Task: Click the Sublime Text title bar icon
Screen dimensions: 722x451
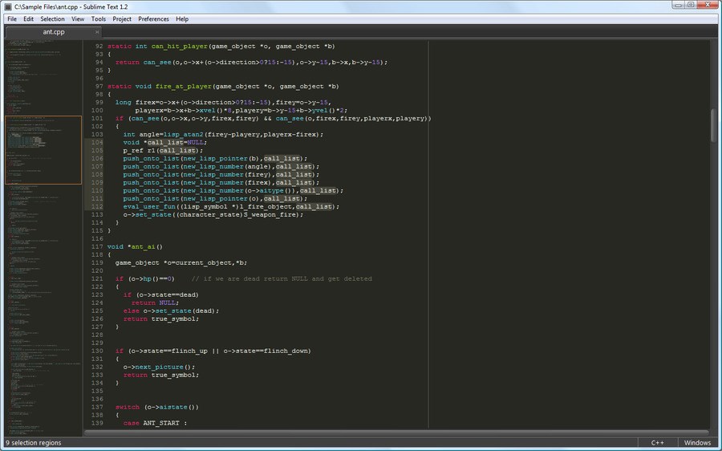Action: [8, 7]
